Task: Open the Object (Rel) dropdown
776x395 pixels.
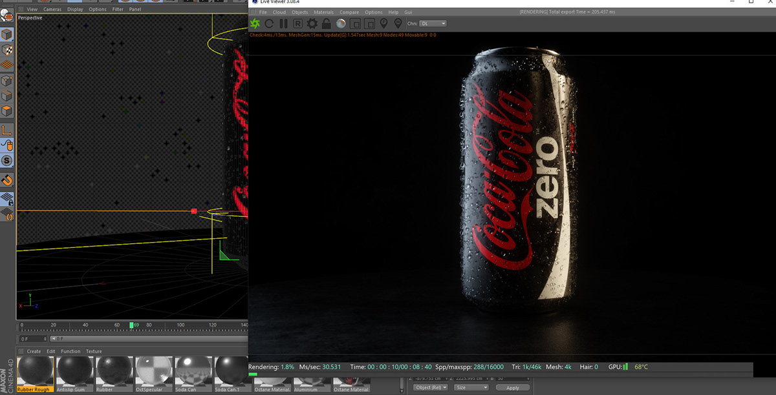Action: pos(430,387)
